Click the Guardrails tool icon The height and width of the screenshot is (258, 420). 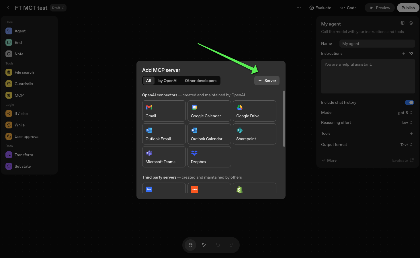pyautogui.click(x=9, y=84)
